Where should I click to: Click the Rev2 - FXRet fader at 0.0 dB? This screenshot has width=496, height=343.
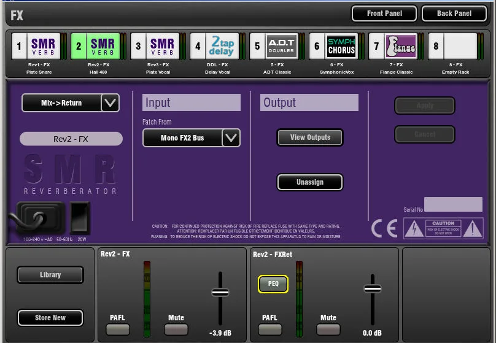(x=373, y=288)
